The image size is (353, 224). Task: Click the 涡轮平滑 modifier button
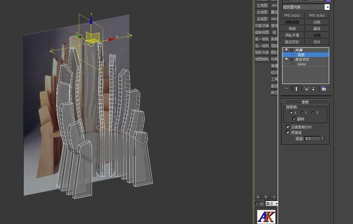[292, 35]
